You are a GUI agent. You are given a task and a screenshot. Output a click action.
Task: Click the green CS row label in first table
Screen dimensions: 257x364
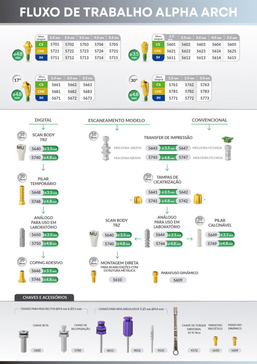[x=41, y=44]
